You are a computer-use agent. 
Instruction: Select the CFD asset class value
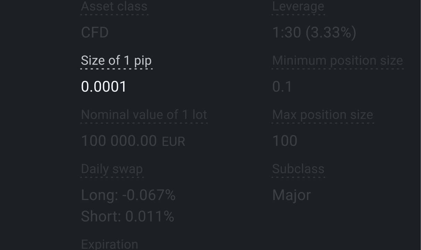click(x=95, y=33)
